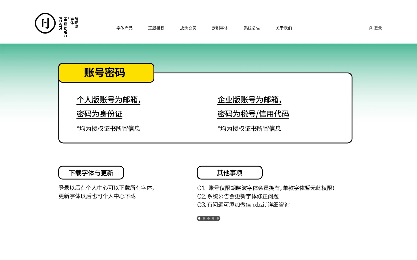
Task: Open the 字体产品 menu
Action: [x=125, y=28]
